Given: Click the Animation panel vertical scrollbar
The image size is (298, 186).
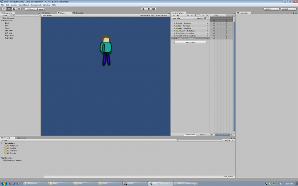Looking at the screenshot, I should pos(234,76).
